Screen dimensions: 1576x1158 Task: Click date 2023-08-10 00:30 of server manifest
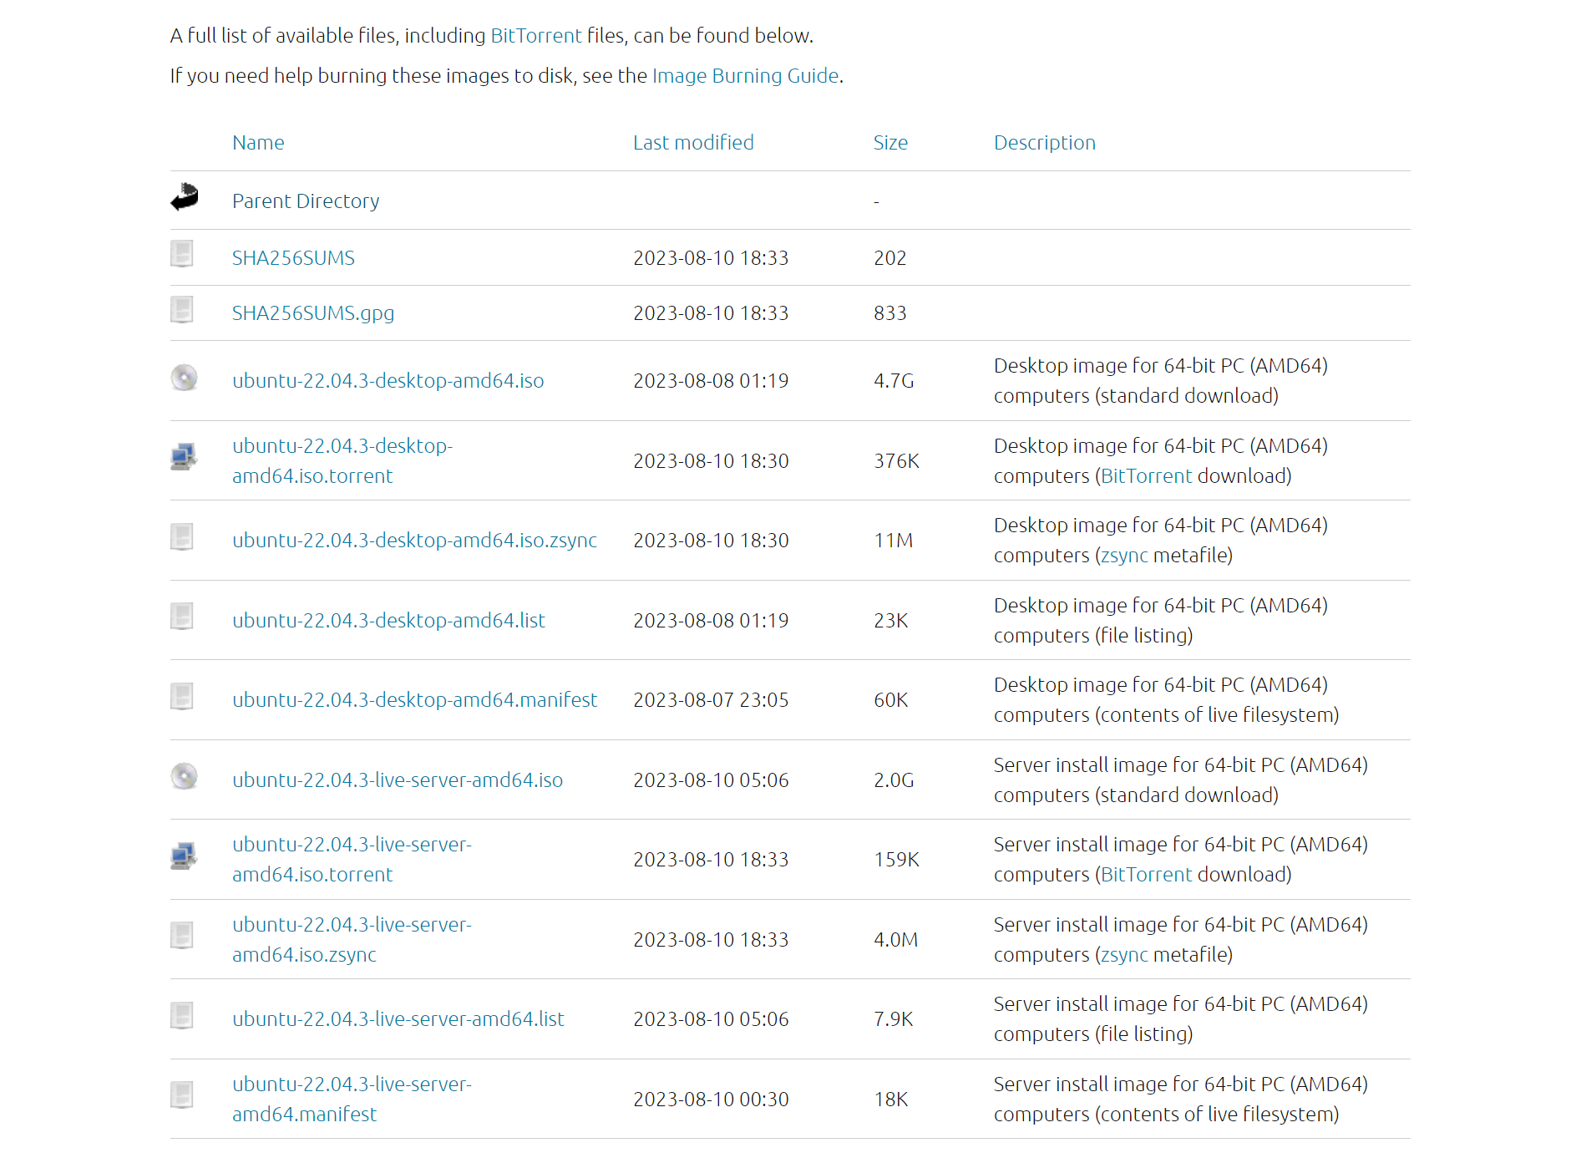pyautogui.click(x=711, y=1100)
